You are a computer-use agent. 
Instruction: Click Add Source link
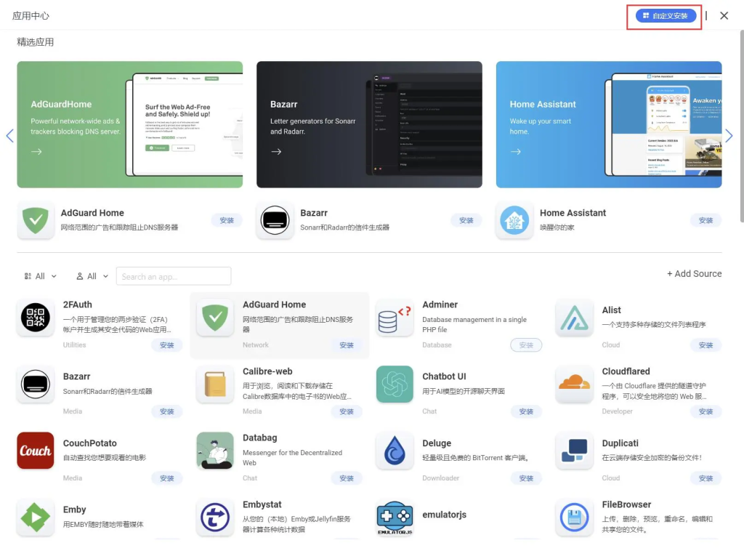tap(694, 274)
